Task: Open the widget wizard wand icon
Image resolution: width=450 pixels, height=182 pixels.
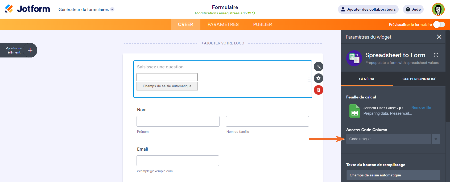Action: point(319,67)
